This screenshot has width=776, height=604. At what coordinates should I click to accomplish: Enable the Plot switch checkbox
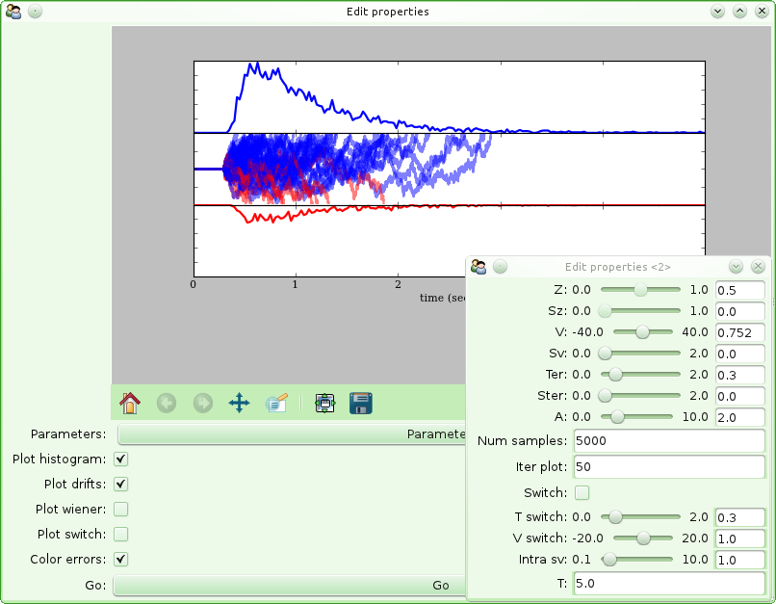click(121, 535)
